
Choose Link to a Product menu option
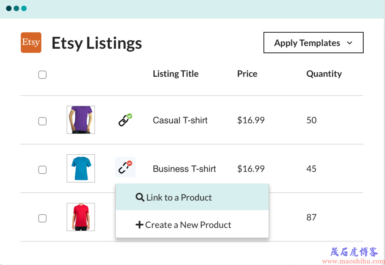(x=192, y=197)
